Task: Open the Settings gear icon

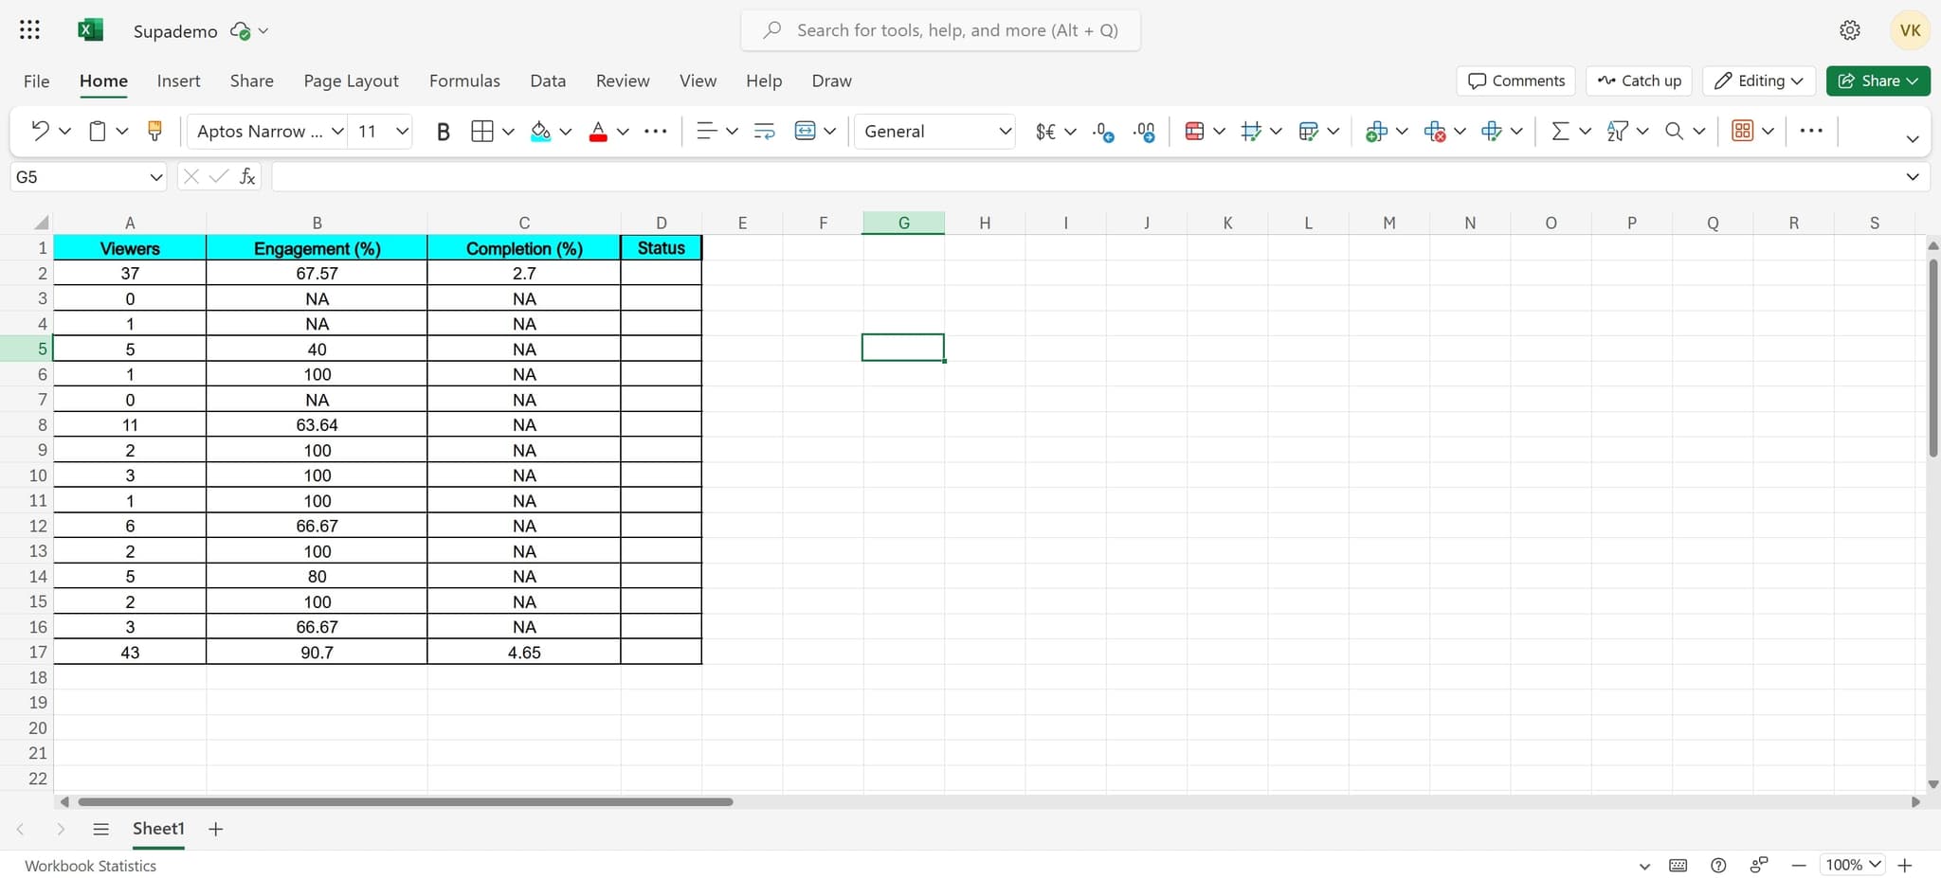Action: (x=1849, y=30)
